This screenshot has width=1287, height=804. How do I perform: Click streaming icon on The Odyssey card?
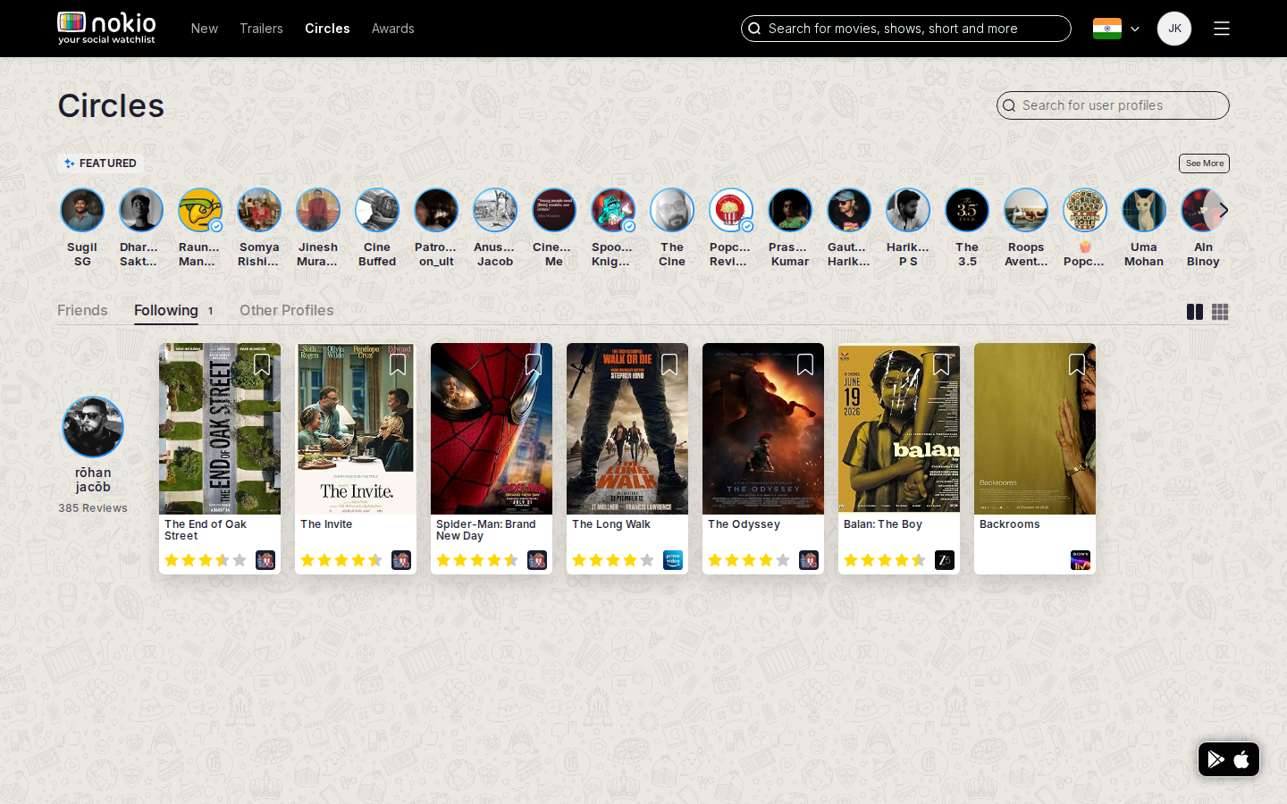click(x=809, y=560)
